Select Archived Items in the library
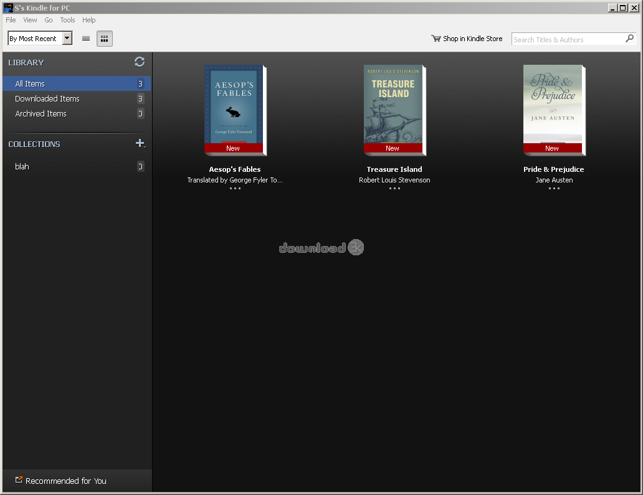The image size is (643, 495). [77, 113]
